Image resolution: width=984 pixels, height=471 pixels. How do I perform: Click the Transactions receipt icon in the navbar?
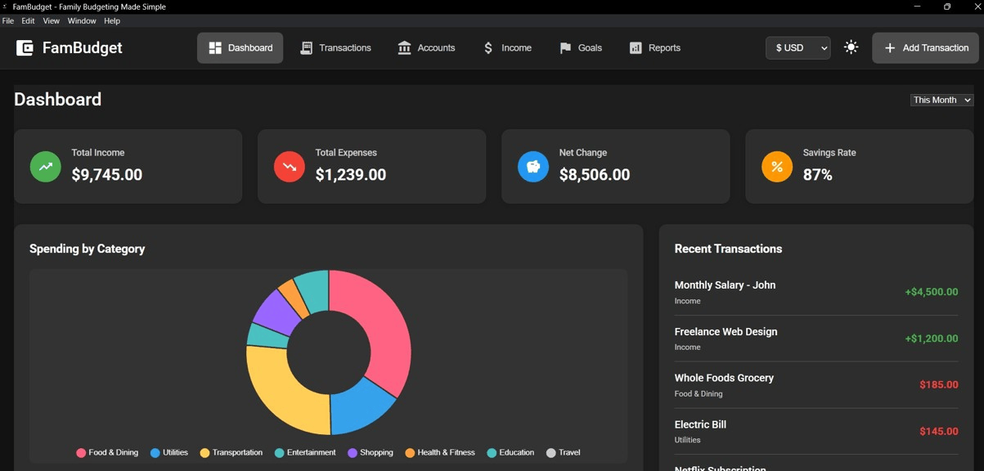click(x=306, y=47)
